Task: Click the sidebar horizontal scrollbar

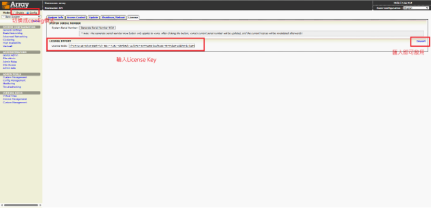Action: tap(21, 205)
